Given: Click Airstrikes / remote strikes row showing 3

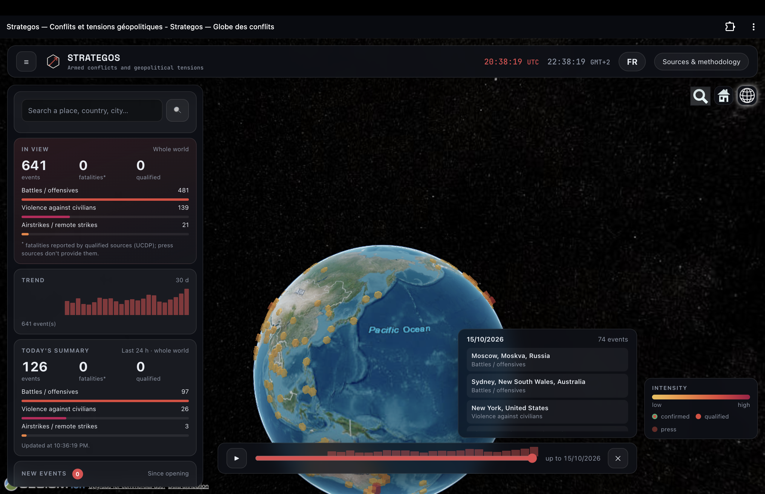Looking at the screenshot, I should tap(105, 430).
